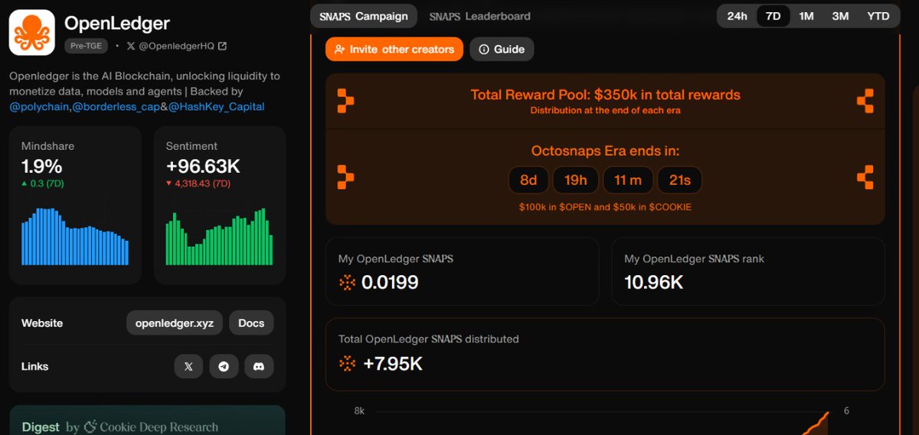Switch to the SNAPS Campaign tab
The height and width of the screenshot is (435, 919).
pyautogui.click(x=364, y=16)
